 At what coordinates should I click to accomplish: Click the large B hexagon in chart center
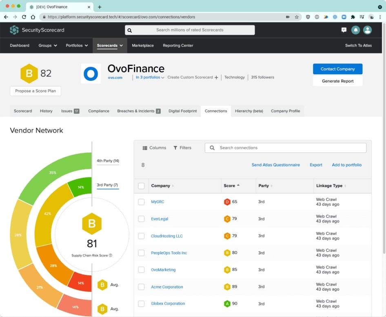pos(92,224)
